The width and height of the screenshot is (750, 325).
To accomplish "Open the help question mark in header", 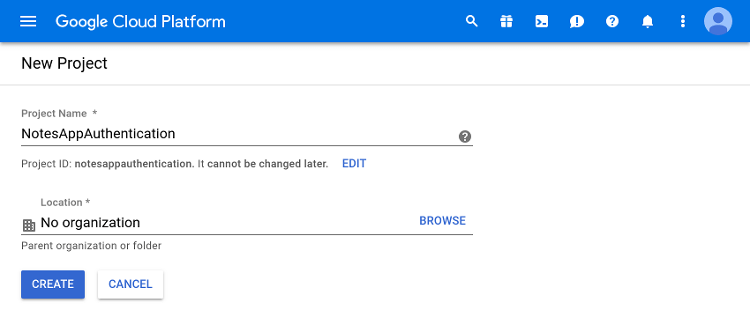I will point(612,21).
